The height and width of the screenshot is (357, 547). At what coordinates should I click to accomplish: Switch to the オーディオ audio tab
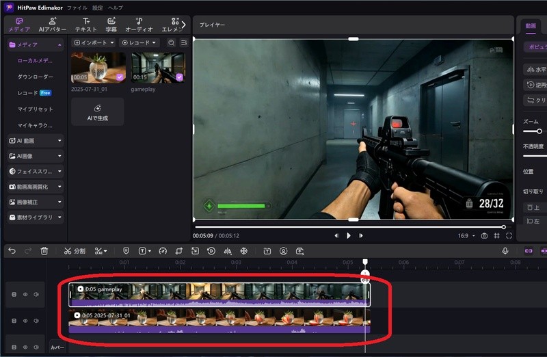click(x=139, y=25)
